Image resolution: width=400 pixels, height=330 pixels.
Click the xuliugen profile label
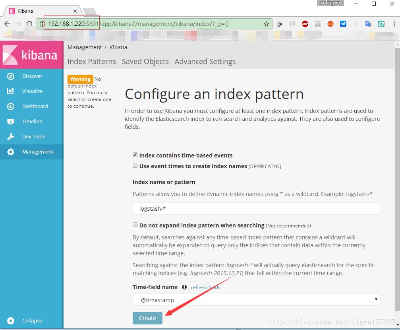330,2
